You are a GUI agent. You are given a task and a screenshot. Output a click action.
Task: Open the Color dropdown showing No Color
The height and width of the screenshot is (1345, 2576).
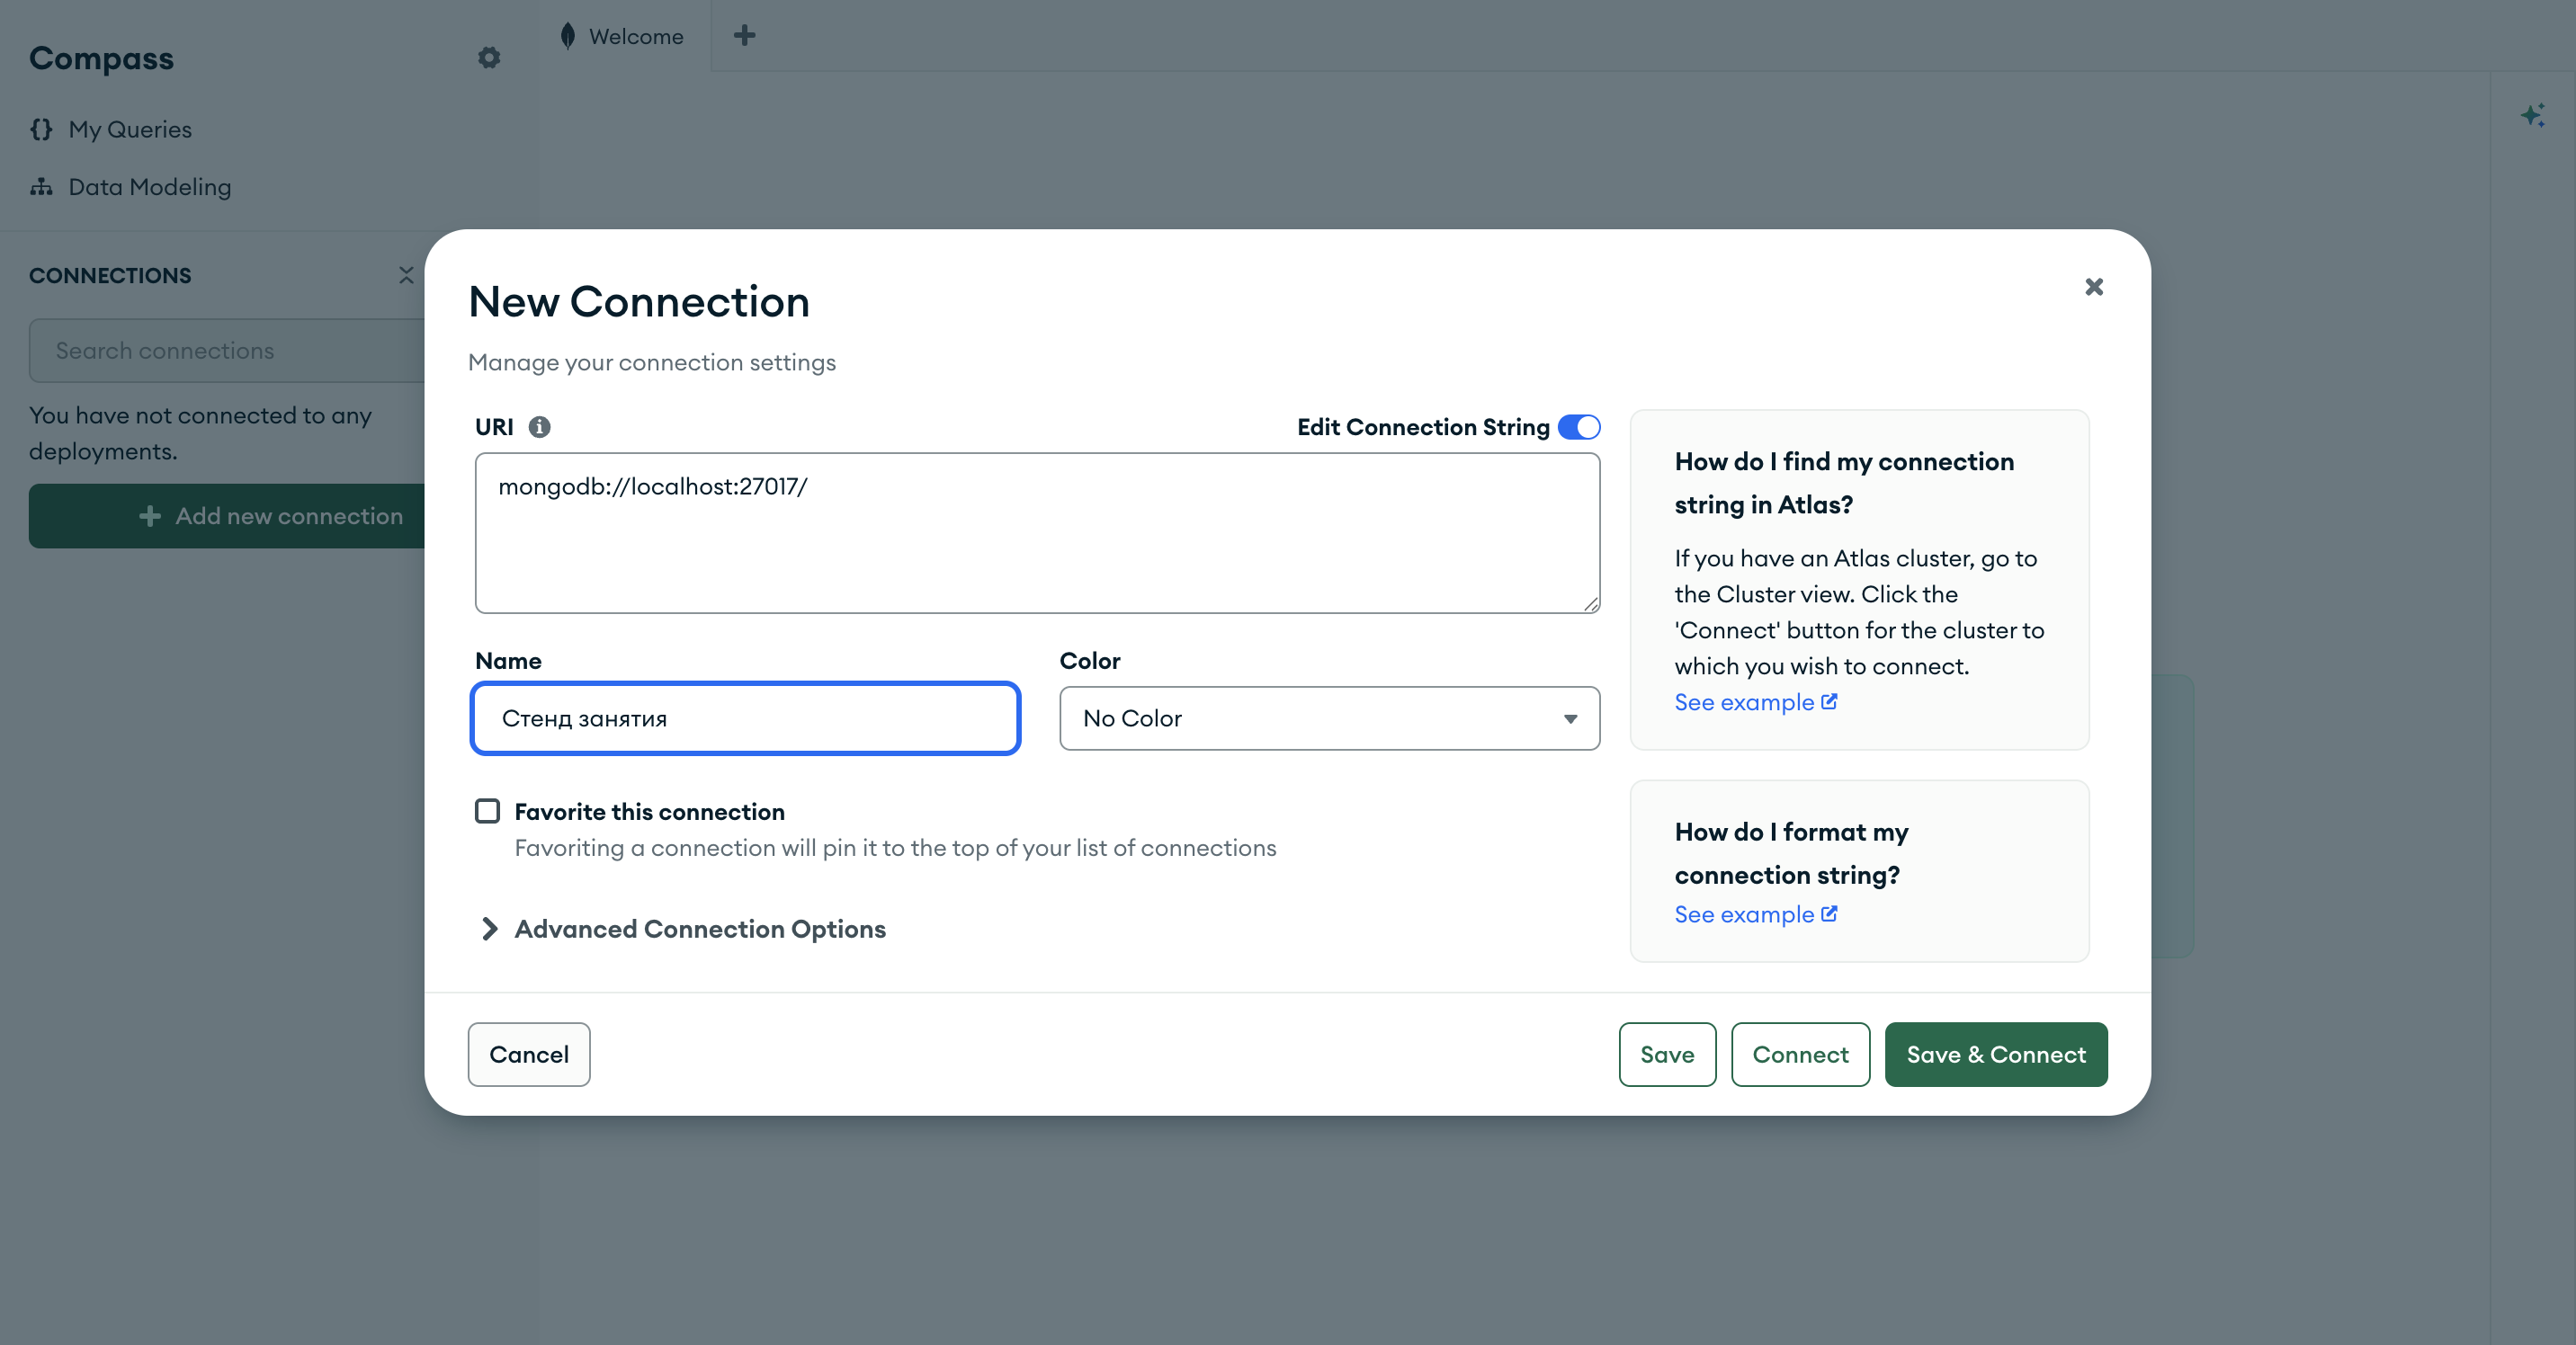coord(1329,717)
